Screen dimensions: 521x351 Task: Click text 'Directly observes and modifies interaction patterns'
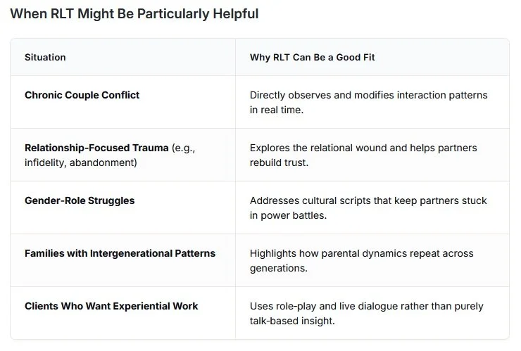pyautogui.click(x=368, y=95)
